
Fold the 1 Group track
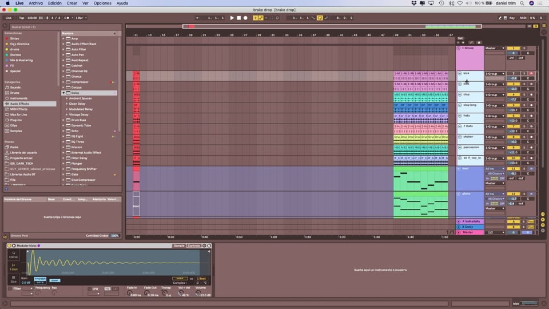pyautogui.click(x=459, y=48)
